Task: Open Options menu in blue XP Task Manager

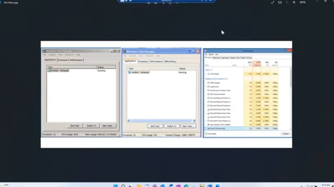Action: pos(132,56)
